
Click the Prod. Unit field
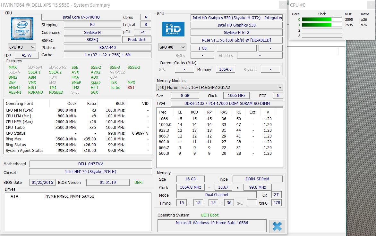[137, 39]
